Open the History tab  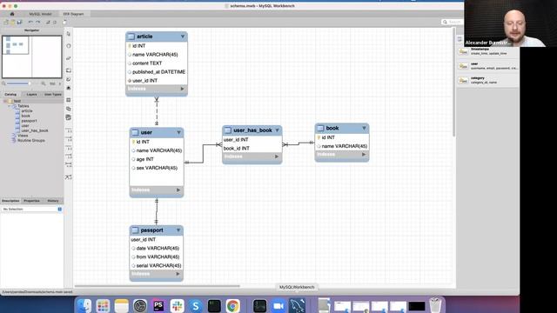coord(53,201)
